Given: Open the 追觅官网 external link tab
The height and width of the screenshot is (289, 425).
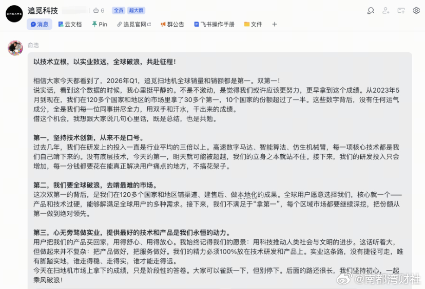Looking at the screenshot, I should (x=134, y=25).
